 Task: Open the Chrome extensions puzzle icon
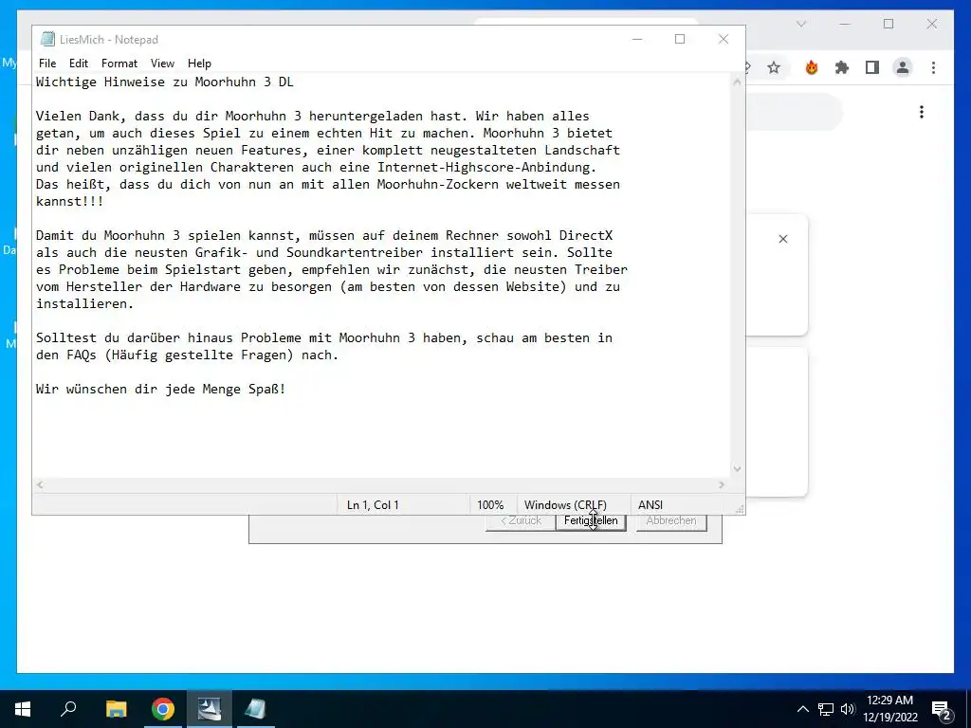click(x=842, y=67)
